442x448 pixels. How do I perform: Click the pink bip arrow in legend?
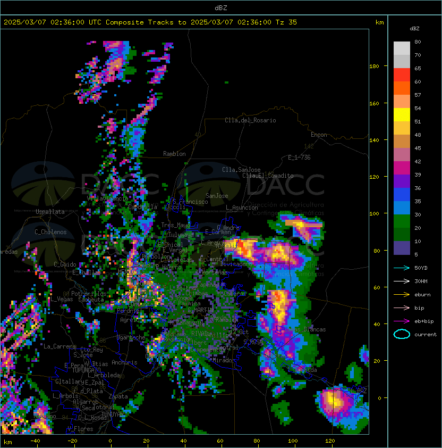402,308
